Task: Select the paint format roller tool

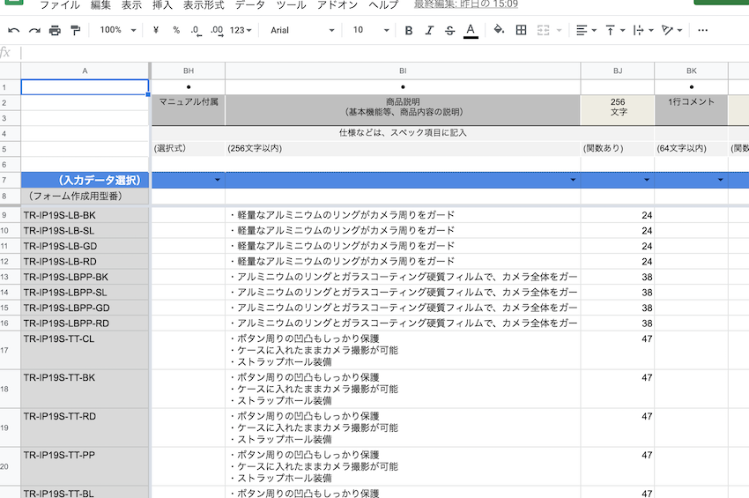Action: point(75,31)
